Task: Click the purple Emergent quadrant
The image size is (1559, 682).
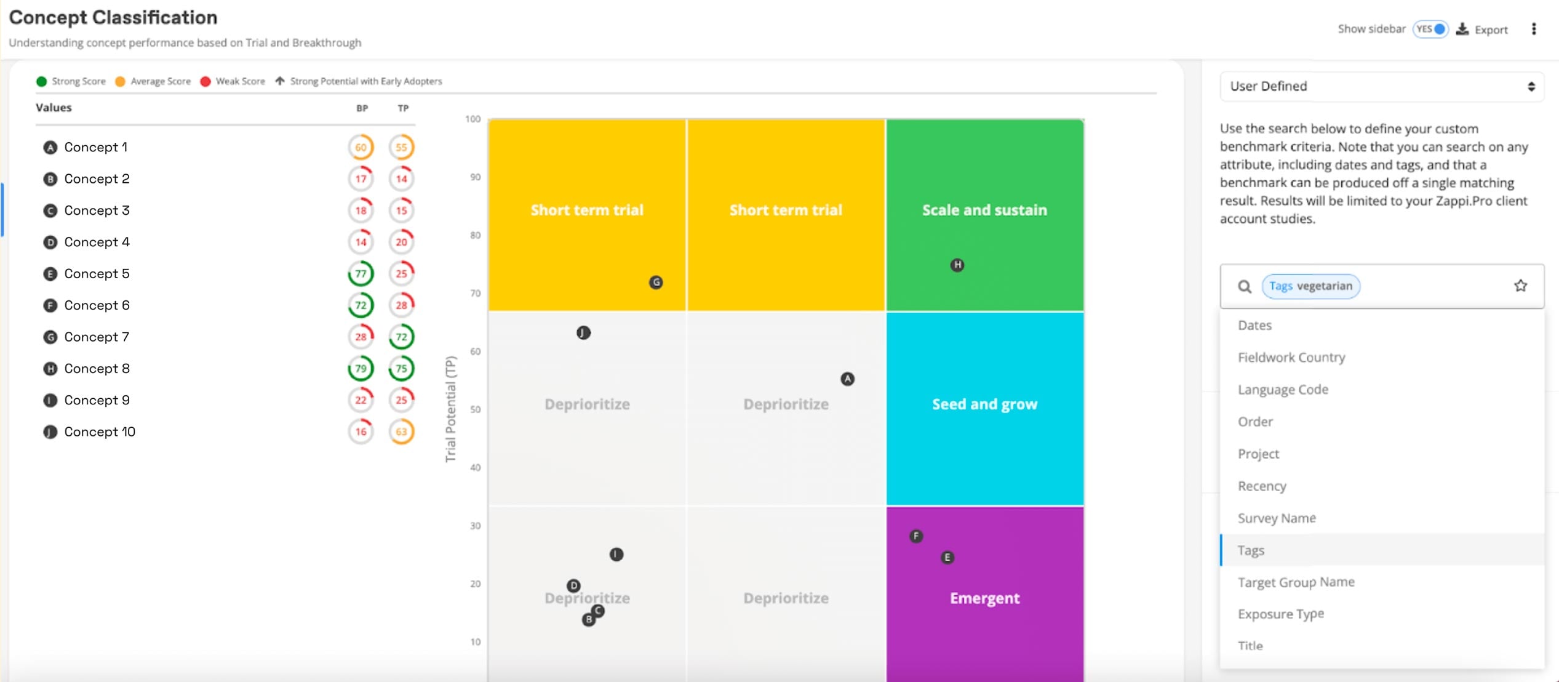Action: pos(984,594)
